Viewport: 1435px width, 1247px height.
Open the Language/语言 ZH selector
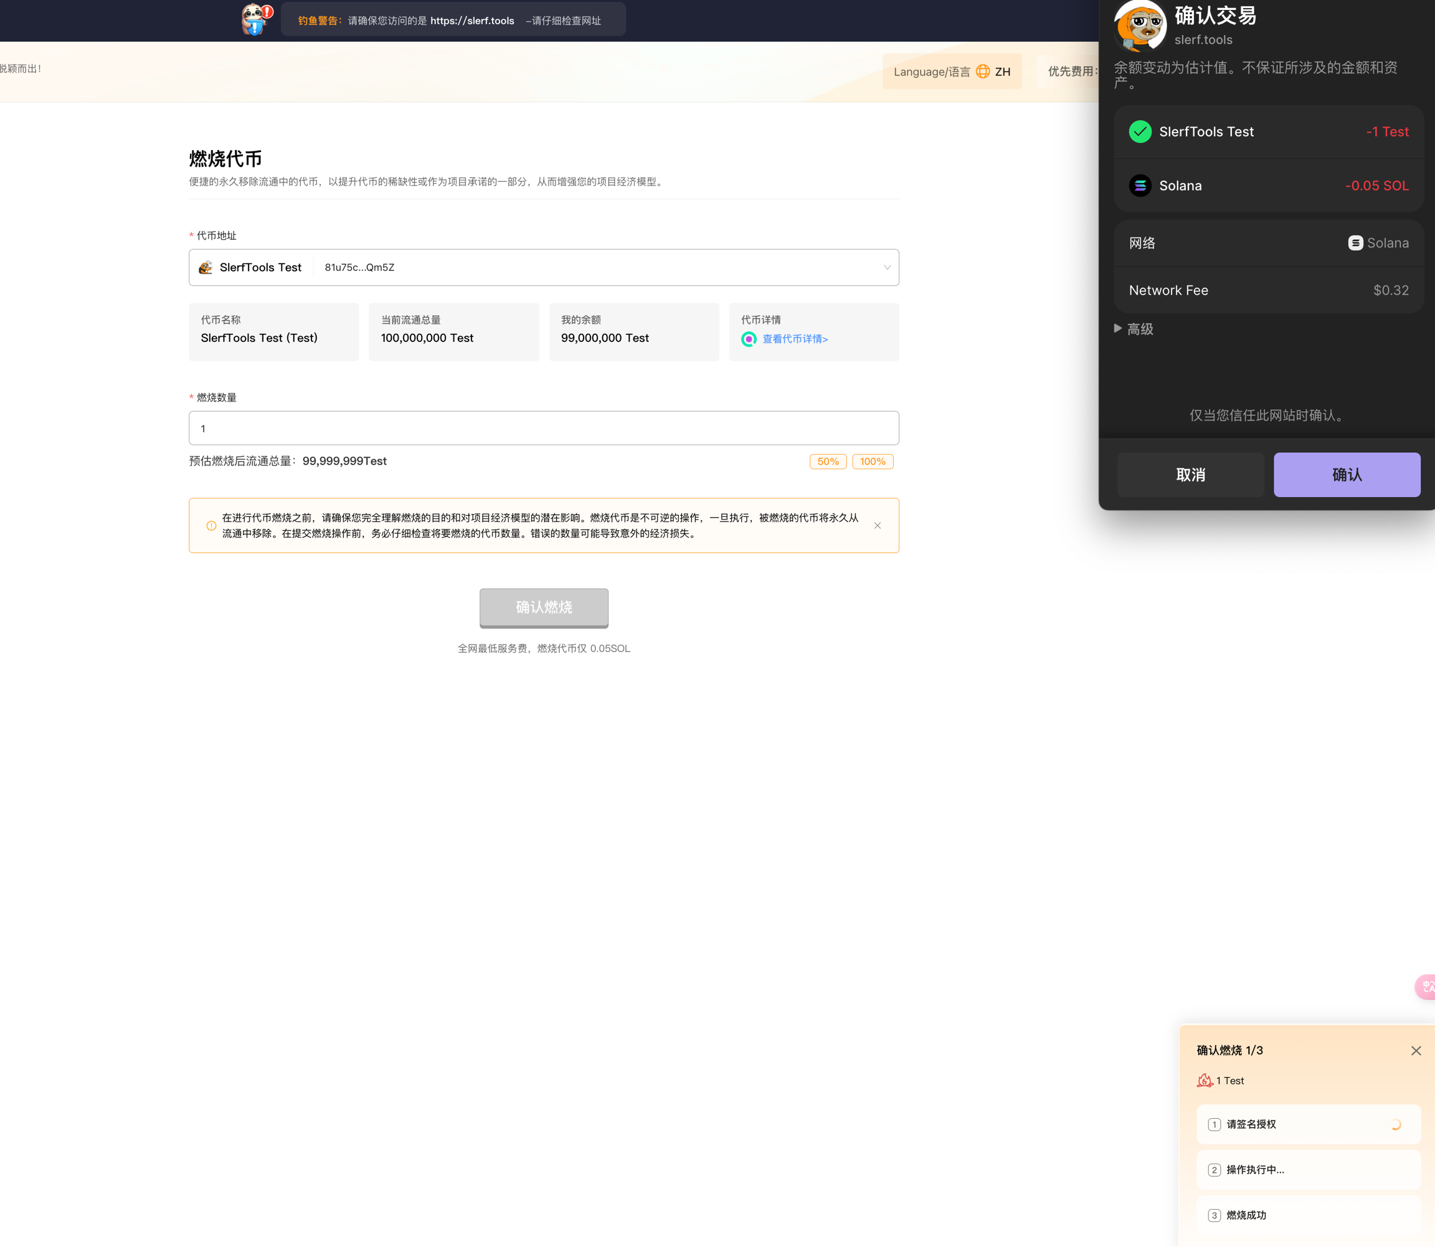(951, 71)
